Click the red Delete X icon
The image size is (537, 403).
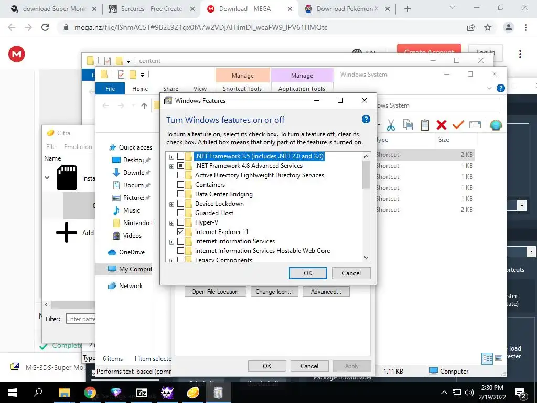(442, 125)
